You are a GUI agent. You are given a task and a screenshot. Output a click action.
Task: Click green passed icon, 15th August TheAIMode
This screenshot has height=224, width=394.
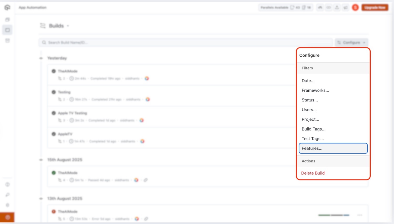pyautogui.click(x=54, y=173)
